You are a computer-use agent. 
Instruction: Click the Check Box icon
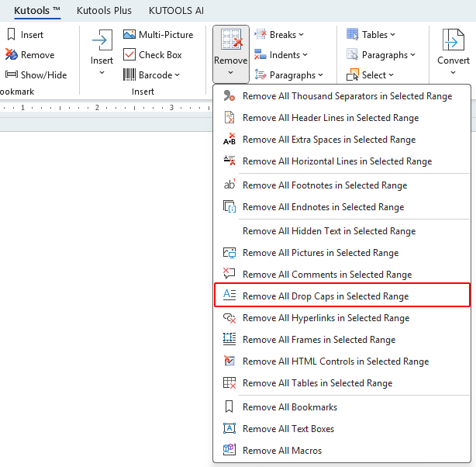(x=129, y=55)
